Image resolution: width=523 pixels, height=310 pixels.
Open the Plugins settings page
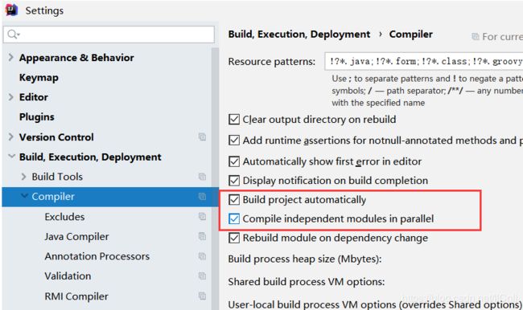click(37, 117)
